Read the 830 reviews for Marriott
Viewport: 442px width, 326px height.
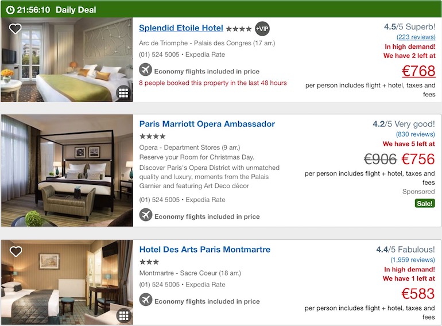coord(415,134)
